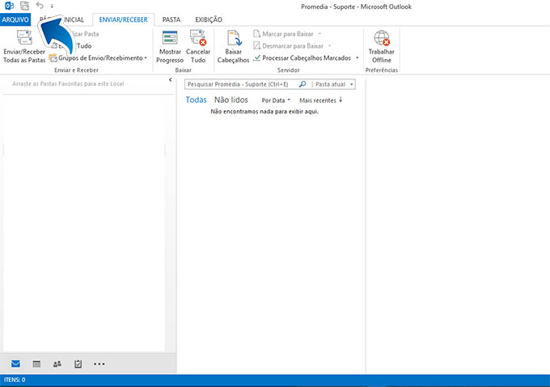
Task: Switch to the ENVIAR/RECEBER ribbon tab
Action: click(123, 19)
